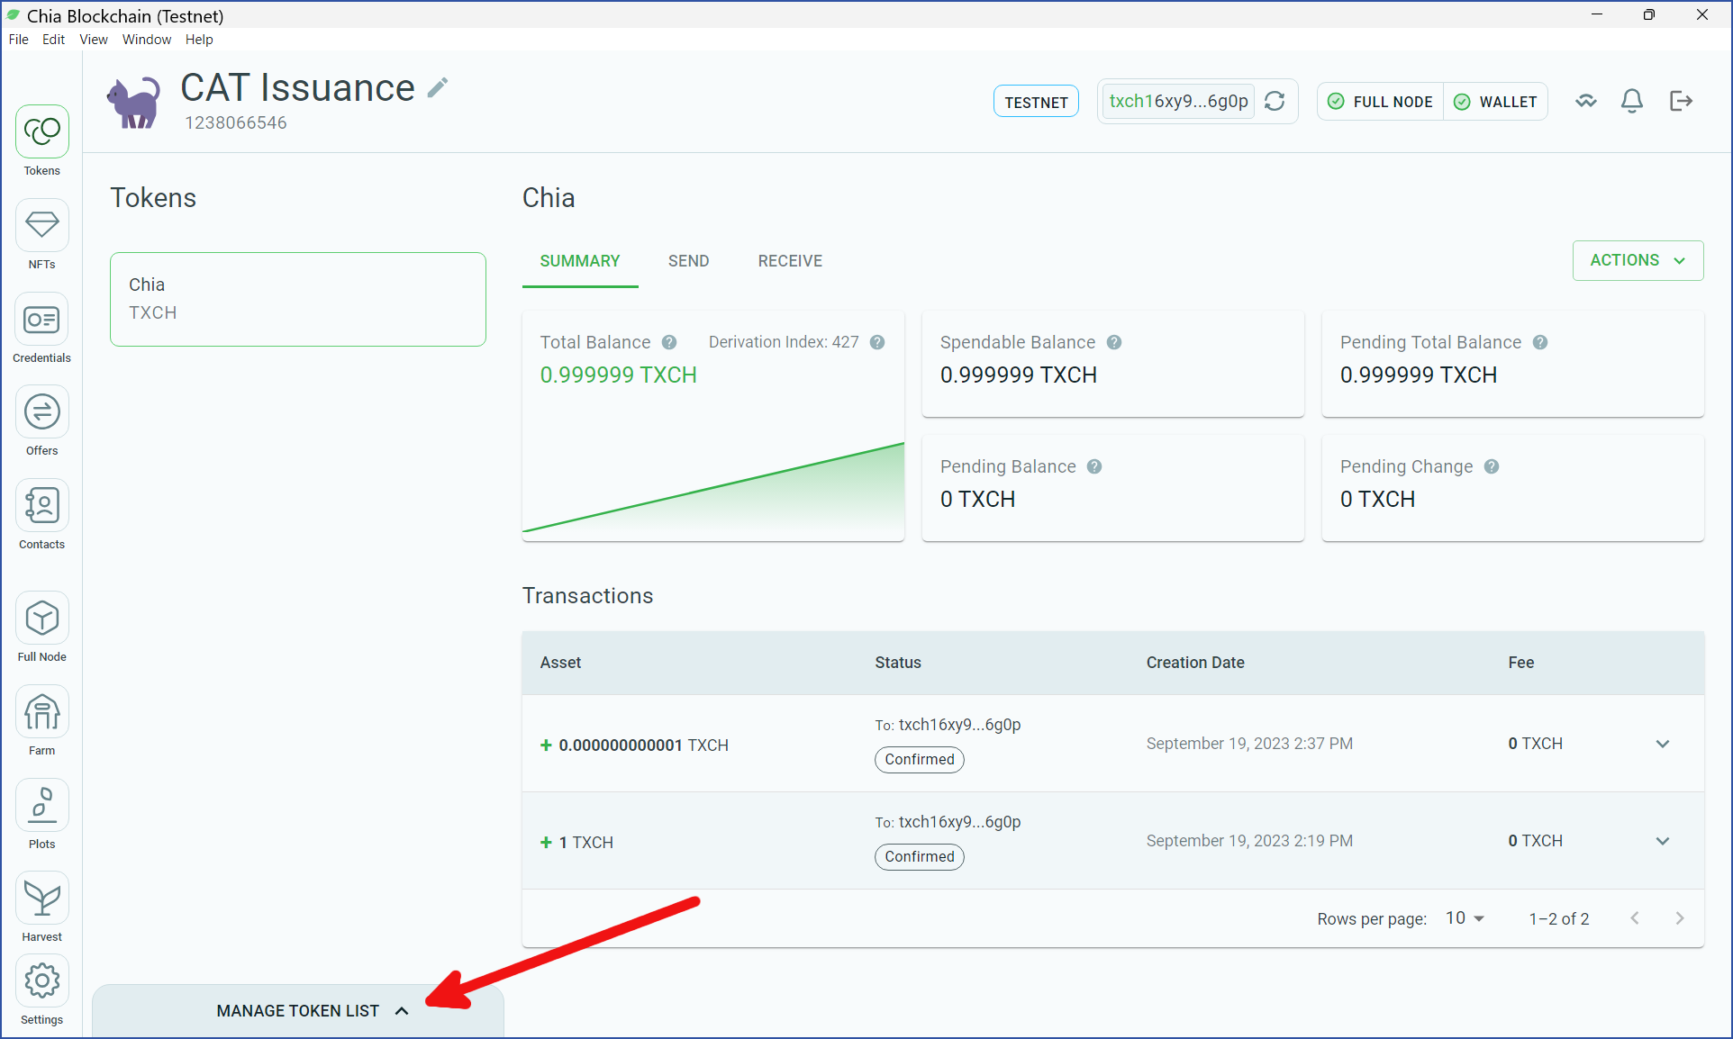Image resolution: width=1733 pixels, height=1039 pixels.
Task: Open the Help menu
Action: pos(199,40)
